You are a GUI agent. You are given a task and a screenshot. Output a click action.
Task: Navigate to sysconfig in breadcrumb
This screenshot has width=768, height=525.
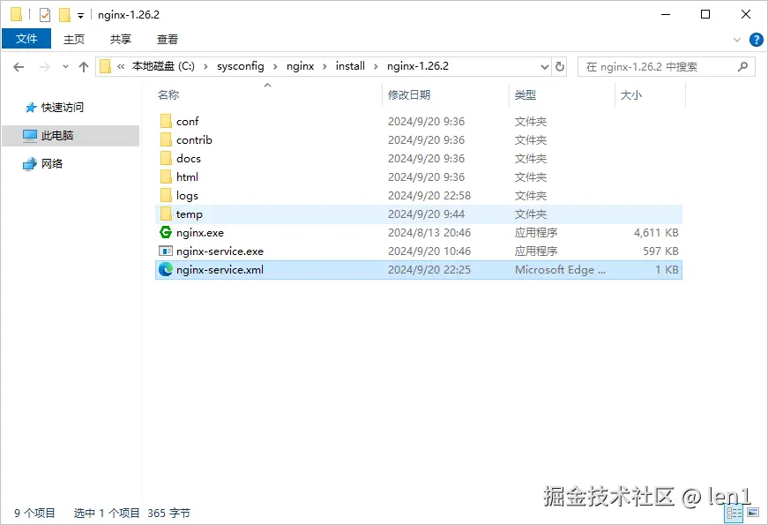(241, 66)
